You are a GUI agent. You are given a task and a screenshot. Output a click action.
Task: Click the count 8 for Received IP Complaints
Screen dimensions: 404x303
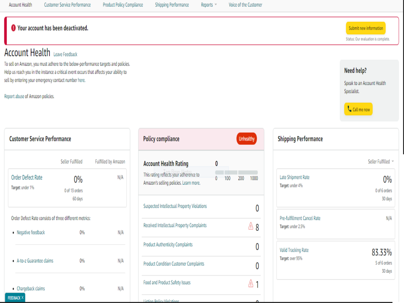coord(257,227)
